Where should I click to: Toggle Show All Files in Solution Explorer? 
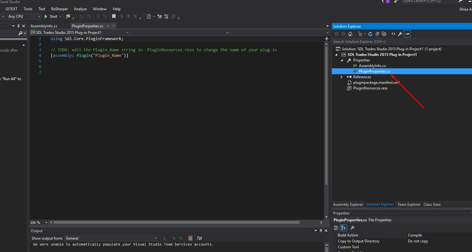[x=384, y=34]
